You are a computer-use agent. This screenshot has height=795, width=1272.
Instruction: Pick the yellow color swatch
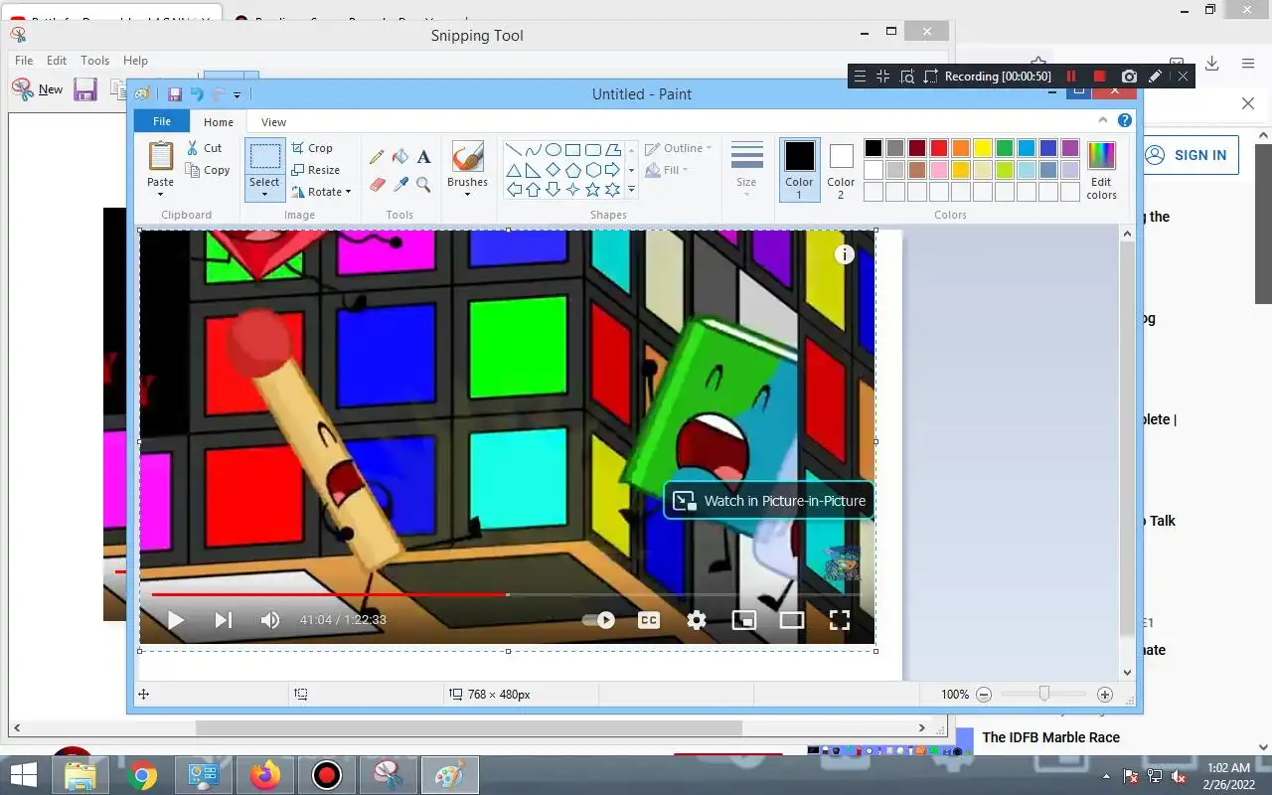982,148
